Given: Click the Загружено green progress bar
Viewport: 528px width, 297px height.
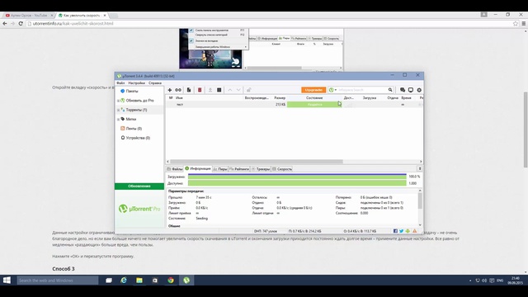Looking at the screenshot, I should point(297,177).
